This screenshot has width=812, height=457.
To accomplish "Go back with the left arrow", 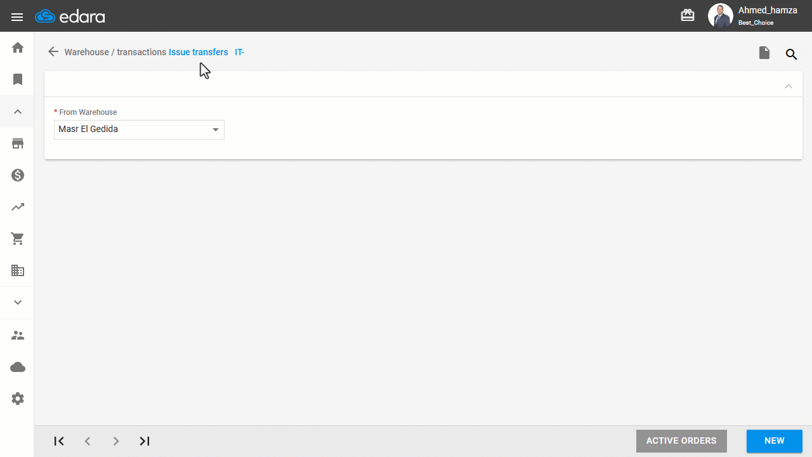I will click(53, 52).
